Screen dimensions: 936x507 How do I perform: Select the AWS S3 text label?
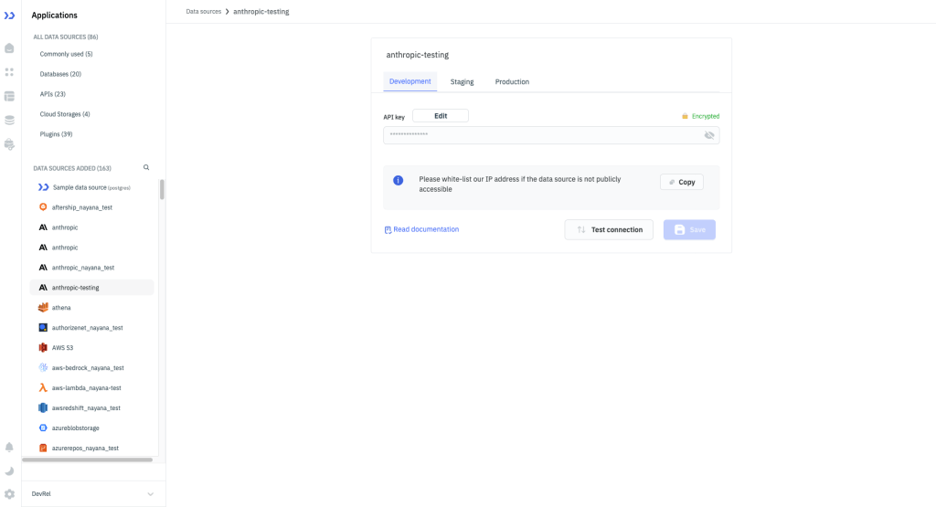tap(63, 348)
